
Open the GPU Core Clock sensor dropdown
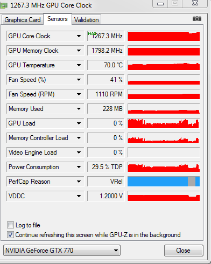coord(79,36)
